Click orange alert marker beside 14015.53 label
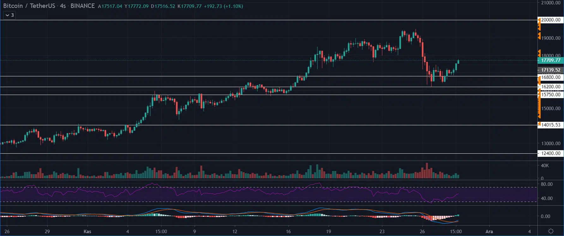 pyautogui.click(x=539, y=125)
